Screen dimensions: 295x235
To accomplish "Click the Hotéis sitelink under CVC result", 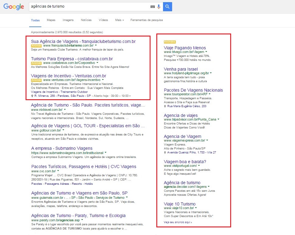I will click(88, 184).
